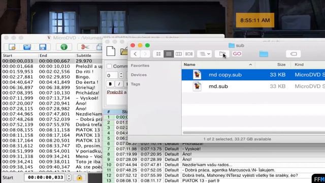Toggle the lock icon beside Start time
This screenshot has height=183, width=325.
(79, 177)
